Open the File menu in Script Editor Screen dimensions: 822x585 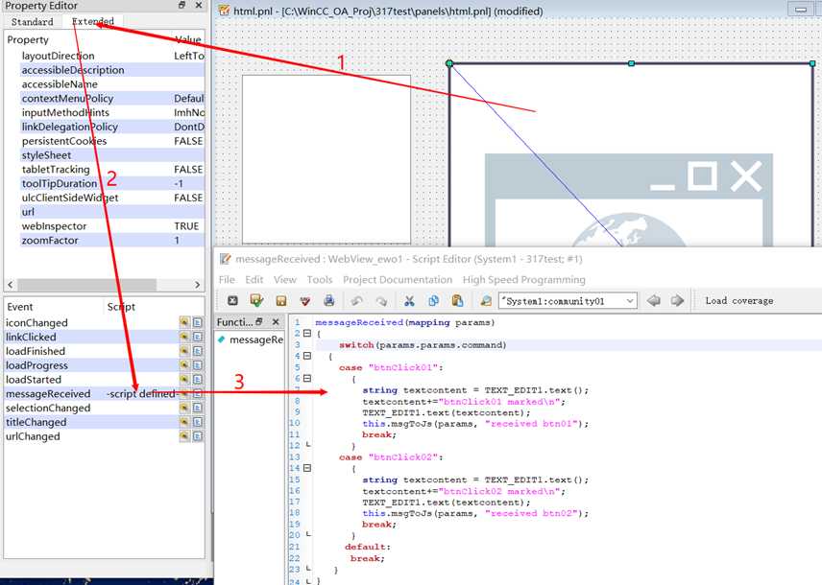point(227,280)
